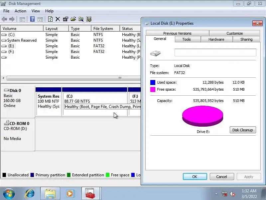Sort by the File System column header
266x200 pixels.
(x=105, y=29)
